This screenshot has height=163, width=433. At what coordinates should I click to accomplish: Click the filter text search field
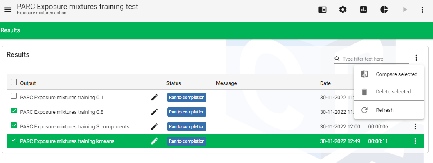point(375,59)
